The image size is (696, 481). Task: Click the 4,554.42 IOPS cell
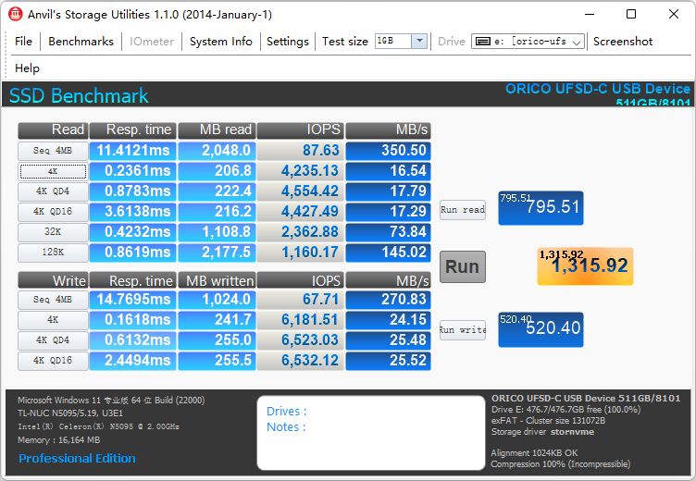point(300,191)
